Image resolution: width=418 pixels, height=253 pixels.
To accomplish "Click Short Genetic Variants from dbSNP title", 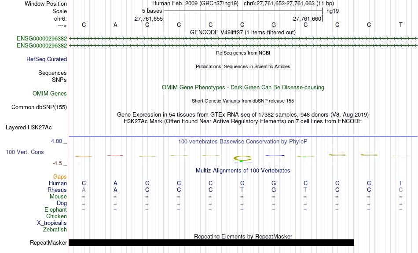I will coord(243,101).
